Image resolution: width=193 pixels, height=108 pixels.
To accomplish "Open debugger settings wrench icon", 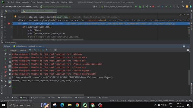I will click(x=5, y=54).
